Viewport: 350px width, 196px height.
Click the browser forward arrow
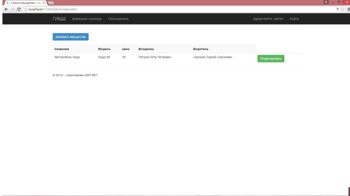13,9
